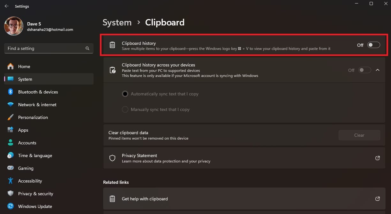Viewport: 391px width, 214px height.
Task: Select Home in the sidebar
Action: point(24,66)
